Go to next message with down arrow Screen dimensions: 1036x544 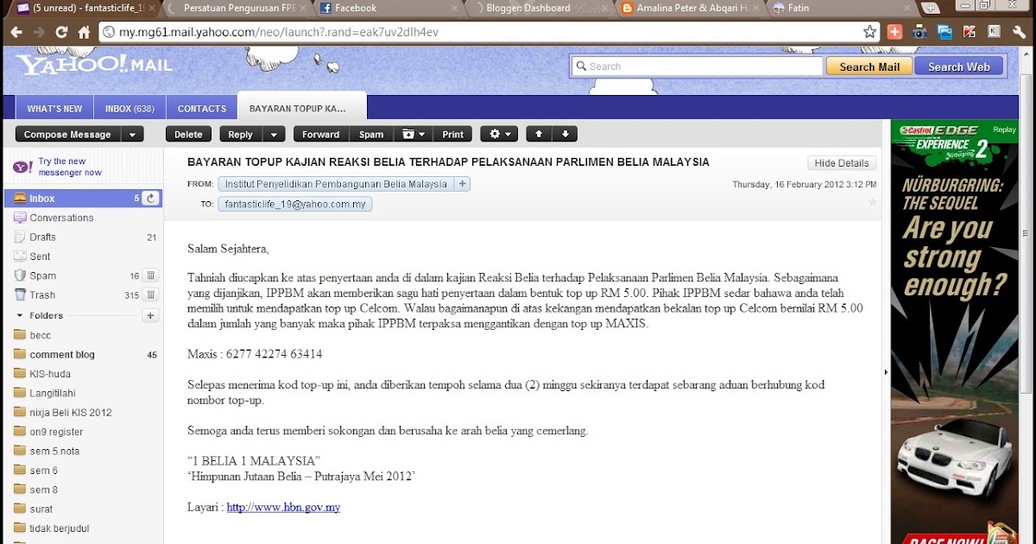click(565, 134)
